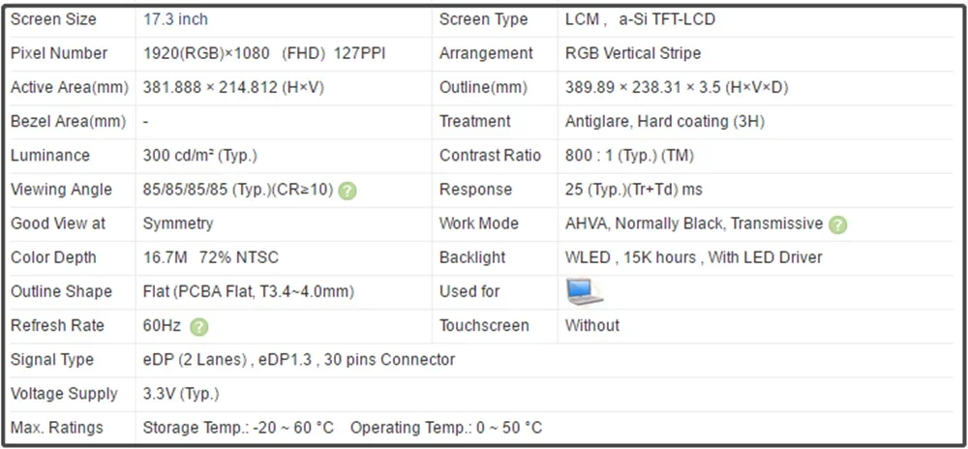
Task: Click the WLED backlight description
Action: point(693,257)
